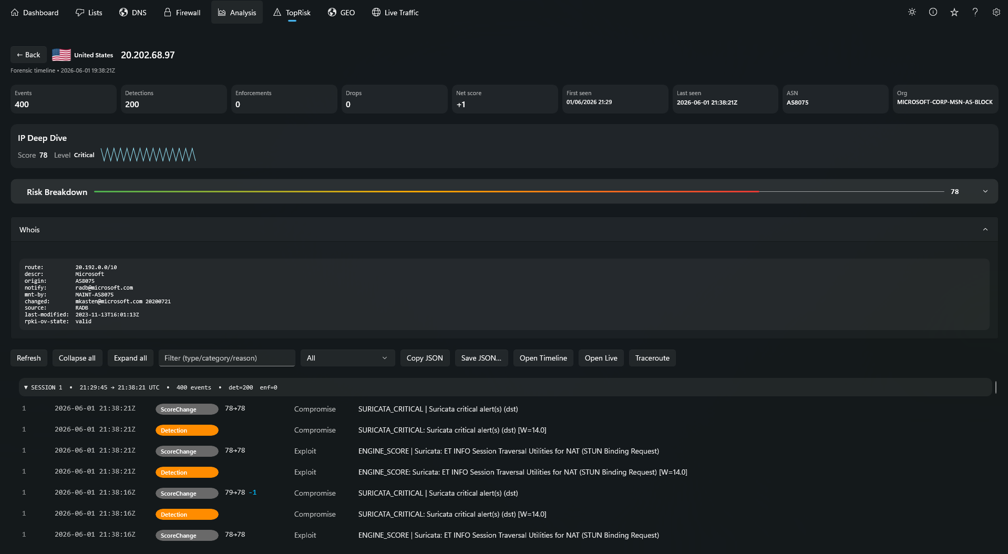Click the info circle icon

933,12
